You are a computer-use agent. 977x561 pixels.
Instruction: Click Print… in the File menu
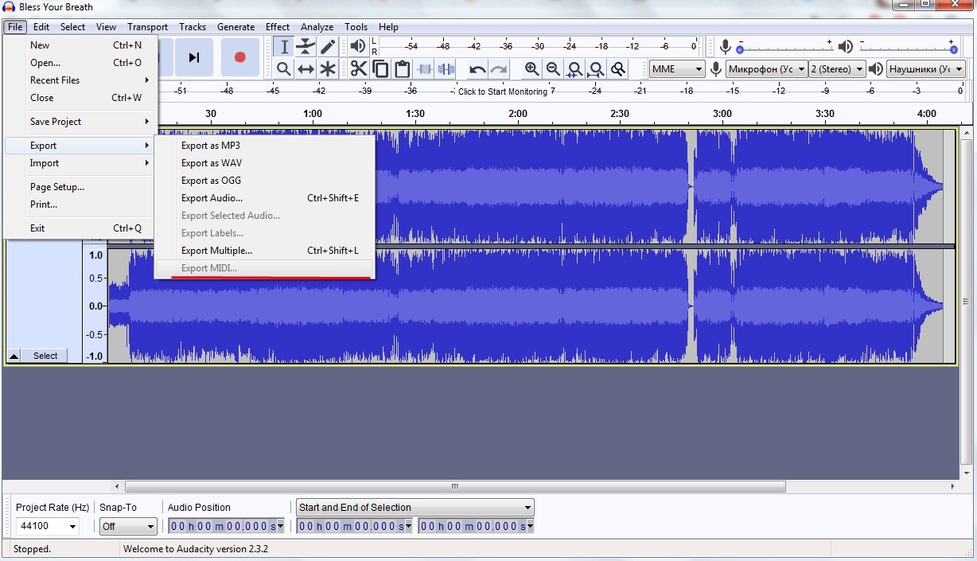[x=80, y=205]
